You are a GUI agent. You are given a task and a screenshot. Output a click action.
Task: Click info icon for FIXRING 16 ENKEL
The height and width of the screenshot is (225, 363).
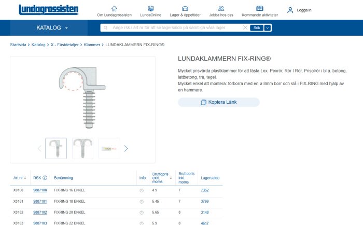pyautogui.click(x=142, y=190)
